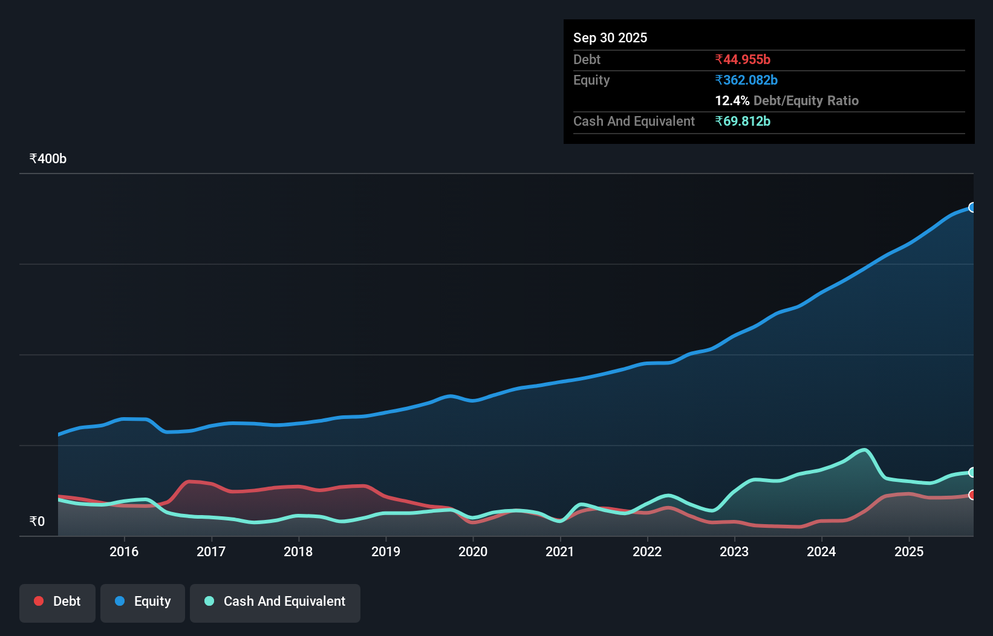The width and height of the screenshot is (993, 636).
Task: Select the blue Equity endpoint marker on chart
Action: pyautogui.click(x=972, y=207)
